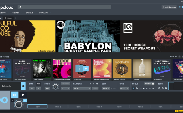The image size is (183, 113).
Task: Open the Edit MENU dropdown
Action: click(x=106, y=88)
